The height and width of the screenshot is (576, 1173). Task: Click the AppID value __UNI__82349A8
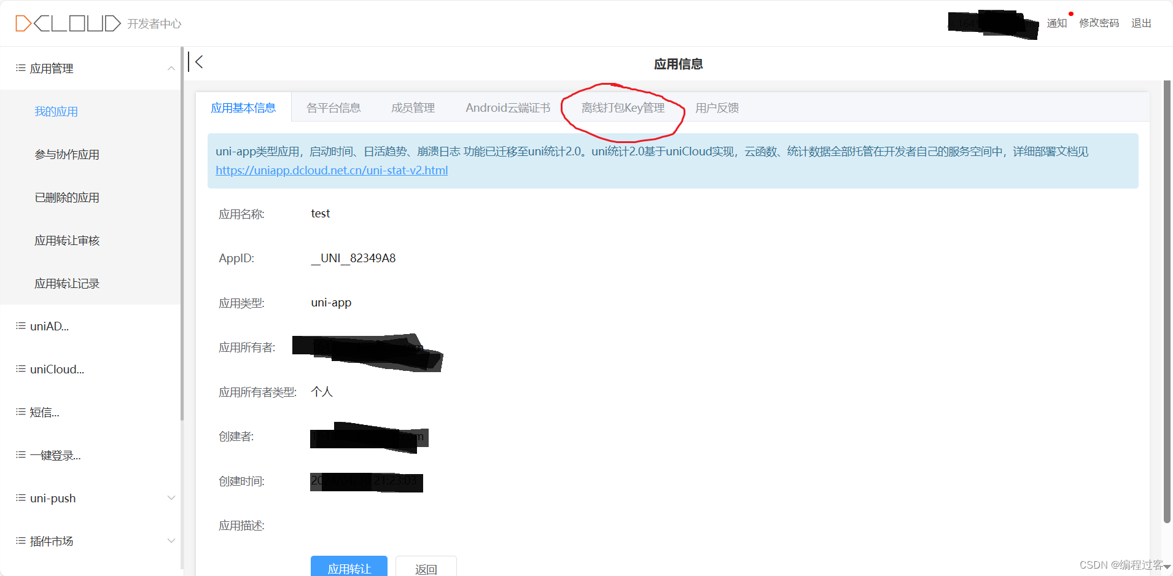point(353,258)
